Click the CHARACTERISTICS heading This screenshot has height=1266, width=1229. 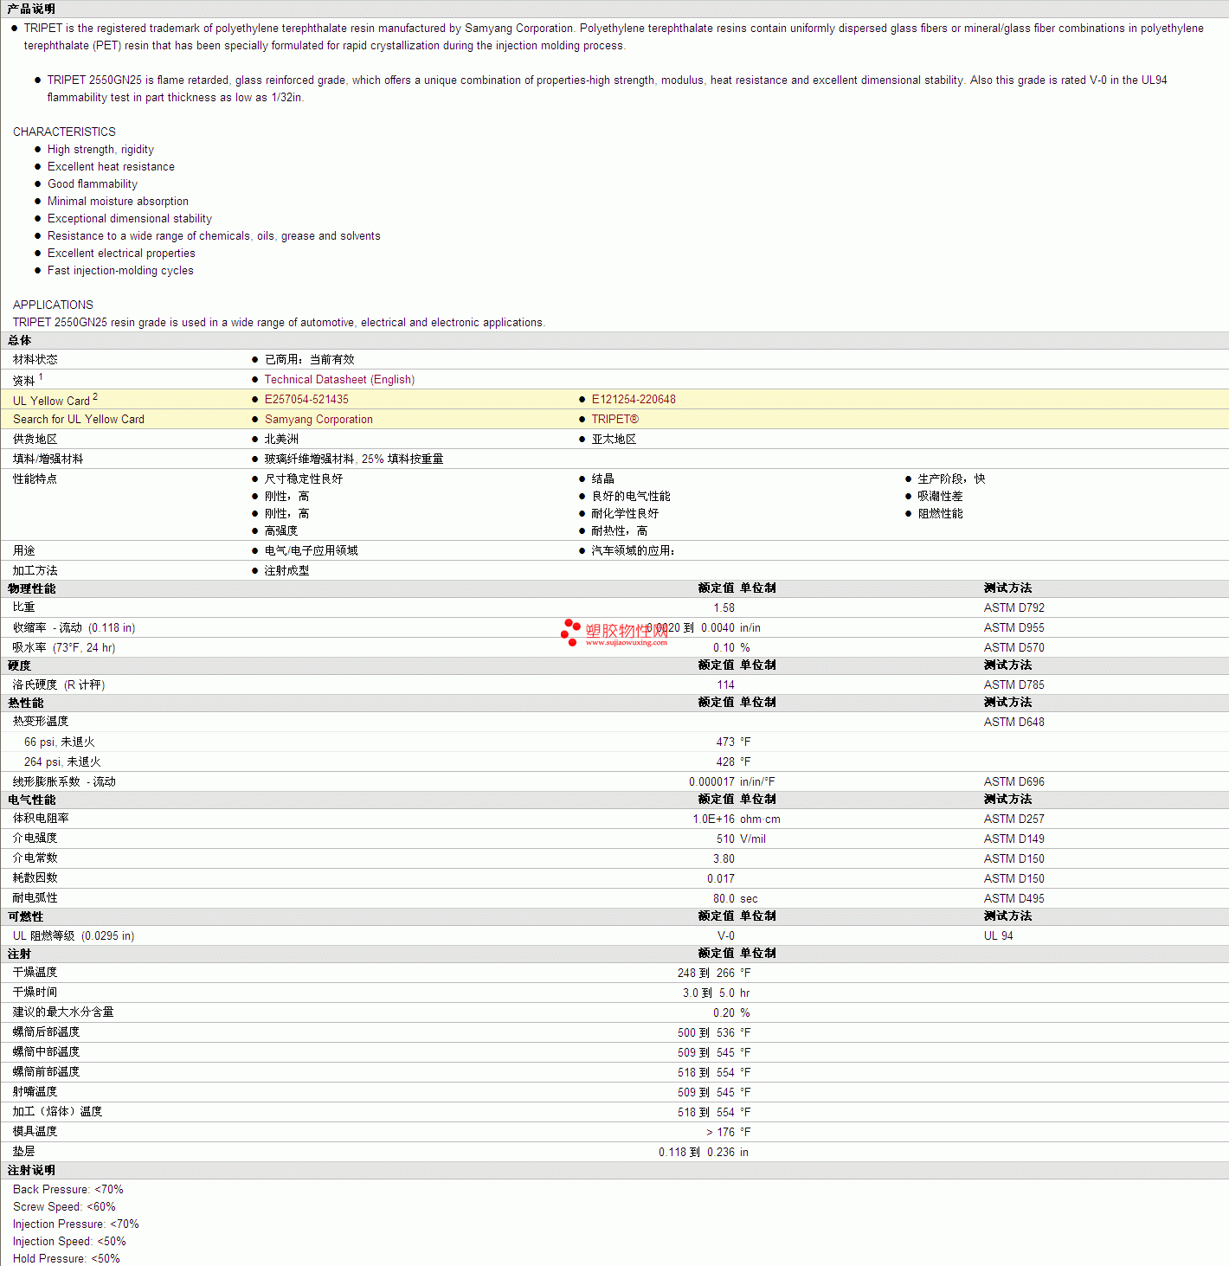point(64,132)
